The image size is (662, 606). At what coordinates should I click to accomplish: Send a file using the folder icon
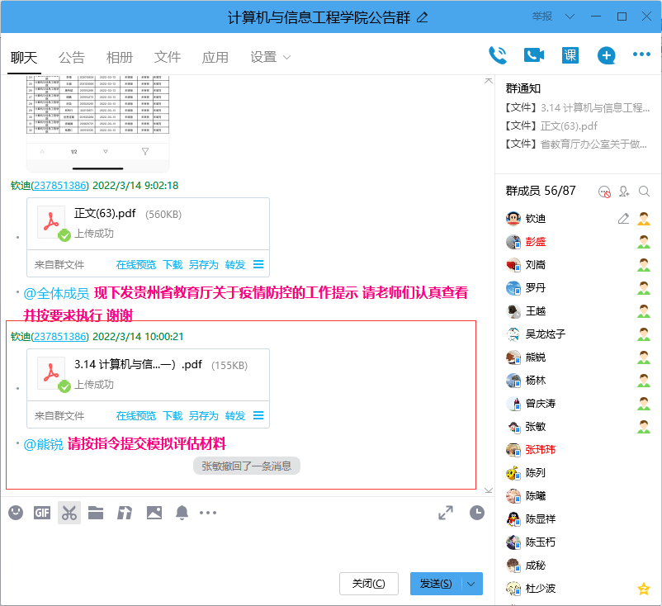[96, 512]
